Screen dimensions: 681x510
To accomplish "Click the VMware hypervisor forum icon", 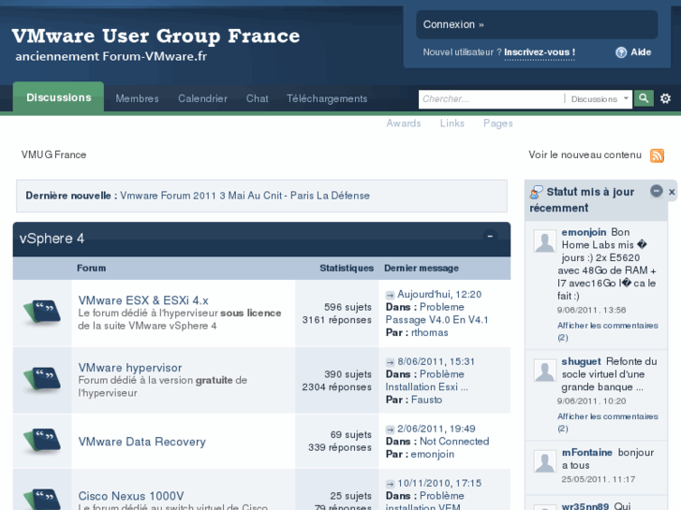I will coord(42,378).
